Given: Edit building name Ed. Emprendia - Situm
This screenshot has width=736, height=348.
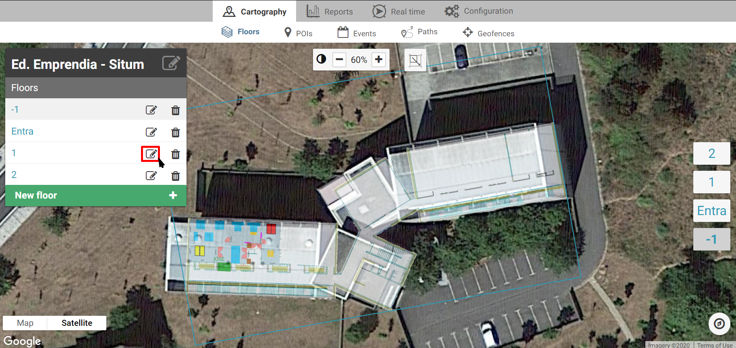Looking at the screenshot, I should 171,63.
